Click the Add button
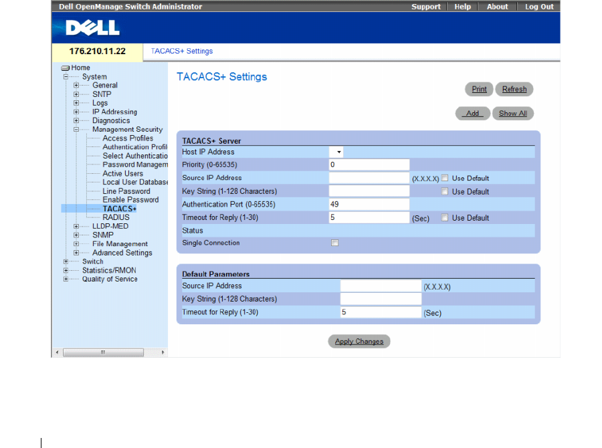 (x=473, y=113)
